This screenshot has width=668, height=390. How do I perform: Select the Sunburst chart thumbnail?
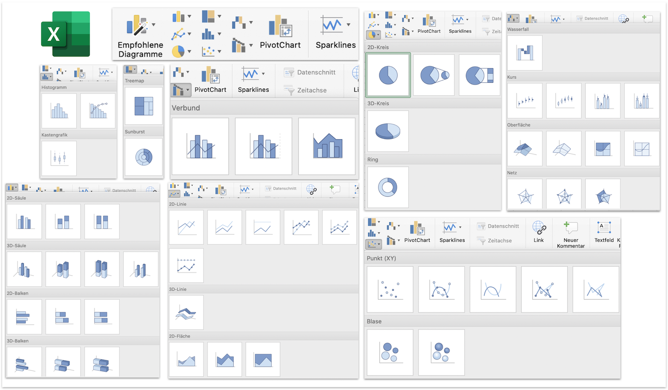pyautogui.click(x=143, y=157)
